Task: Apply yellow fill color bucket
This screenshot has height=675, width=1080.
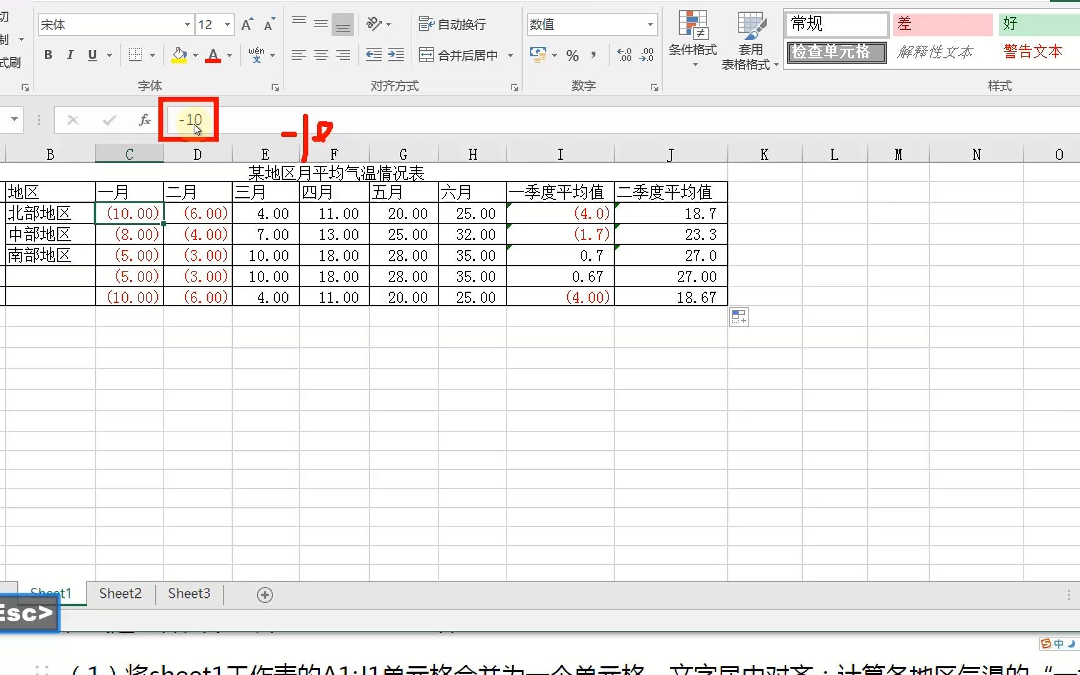Action: (x=179, y=55)
